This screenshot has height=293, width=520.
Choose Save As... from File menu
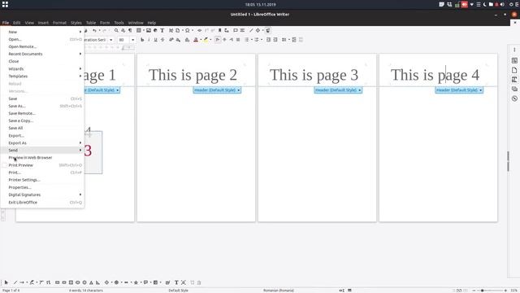tap(42, 106)
